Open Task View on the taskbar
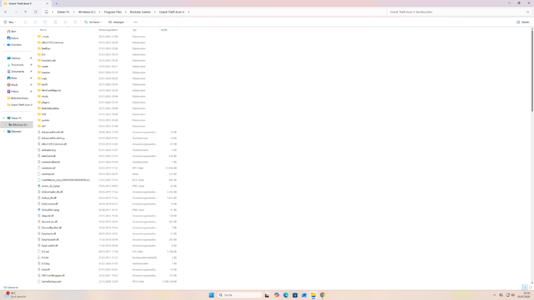The height and width of the screenshot is (300, 534). [267, 295]
